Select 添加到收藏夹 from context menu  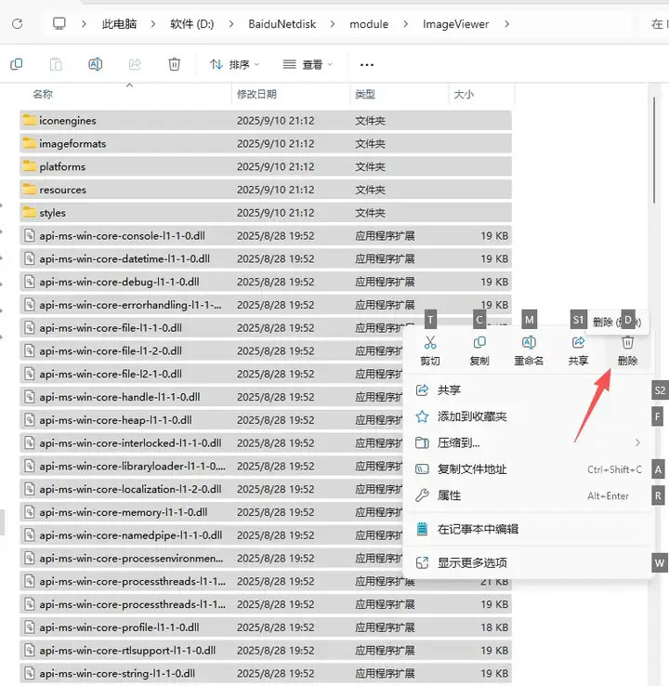pyautogui.click(x=472, y=417)
